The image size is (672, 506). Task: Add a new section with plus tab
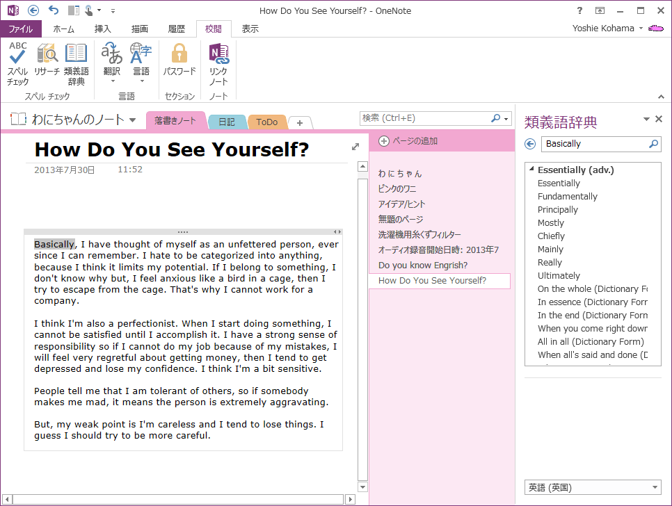click(300, 123)
